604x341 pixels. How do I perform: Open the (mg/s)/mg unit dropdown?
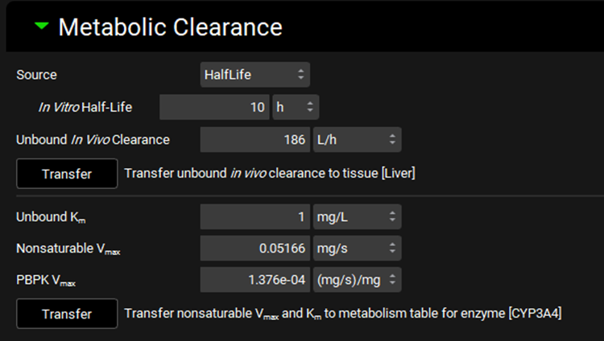tap(356, 280)
